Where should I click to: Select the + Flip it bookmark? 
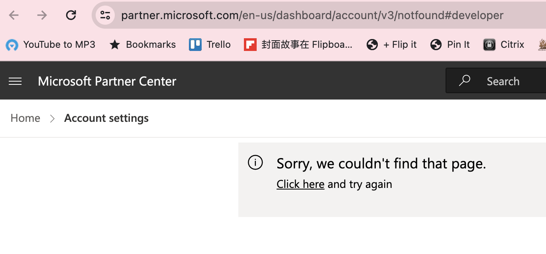click(391, 45)
